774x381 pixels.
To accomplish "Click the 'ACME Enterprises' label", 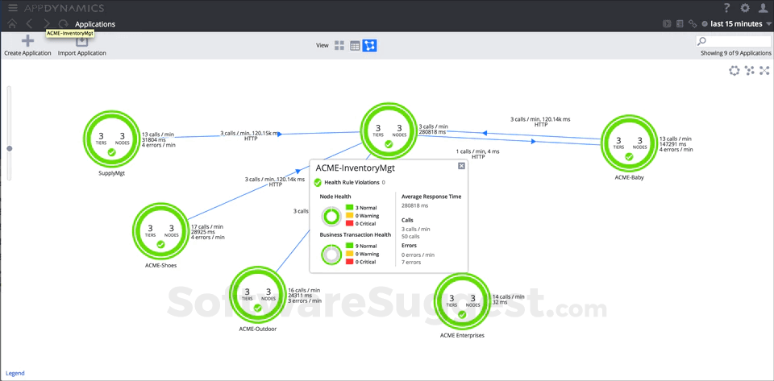I will click(x=462, y=335).
